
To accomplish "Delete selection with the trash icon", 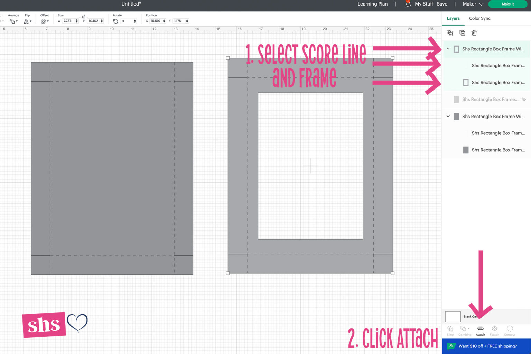I will [x=474, y=32].
